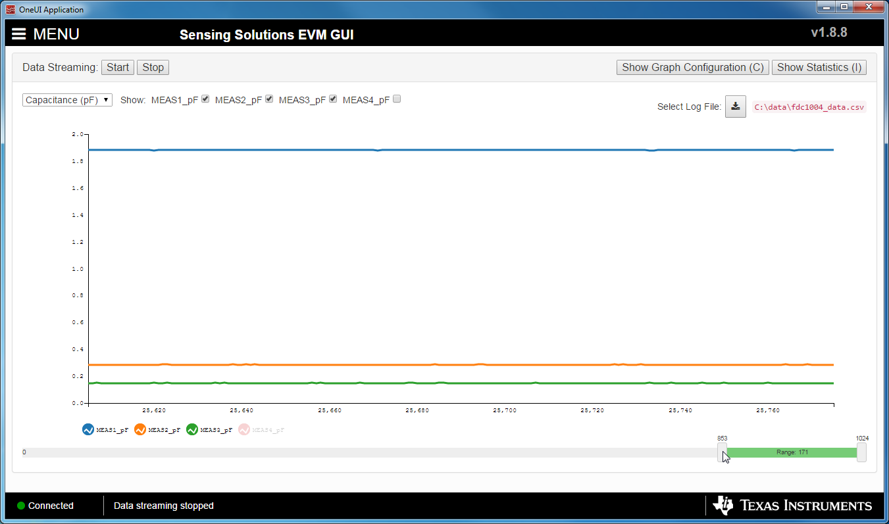Click the fdc1004_data.csv log file path
Image resolution: width=889 pixels, height=524 pixels.
tap(809, 106)
